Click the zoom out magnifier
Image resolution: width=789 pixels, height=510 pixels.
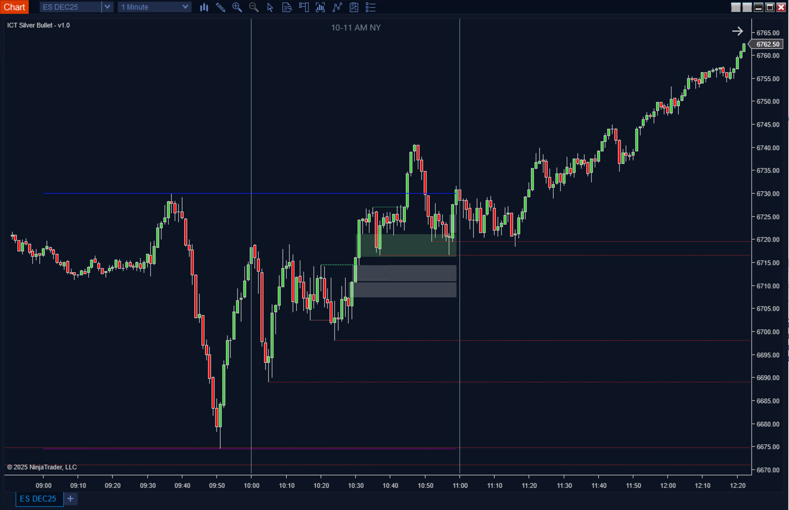[x=254, y=7]
